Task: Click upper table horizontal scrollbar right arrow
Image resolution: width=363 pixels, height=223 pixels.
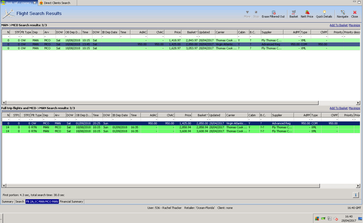Action: click(x=358, y=103)
